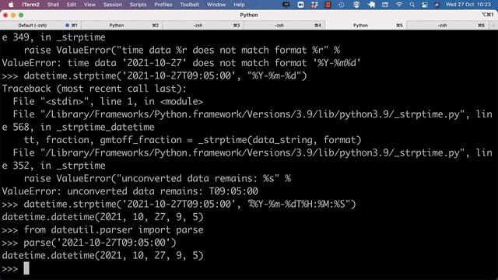Screen dimensions: 498x280
Task: Open the iTerm2 application menu
Action: point(30,5)
